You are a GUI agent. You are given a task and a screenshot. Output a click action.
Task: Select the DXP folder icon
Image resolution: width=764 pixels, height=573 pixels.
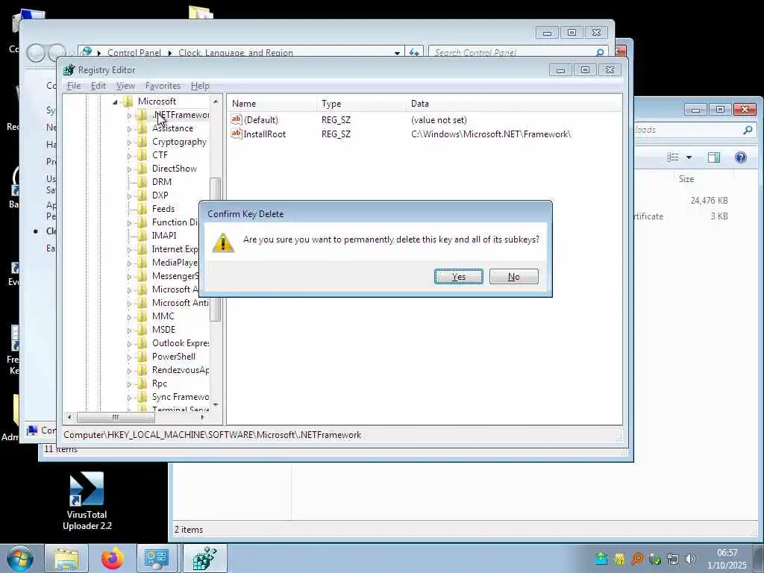tap(143, 195)
